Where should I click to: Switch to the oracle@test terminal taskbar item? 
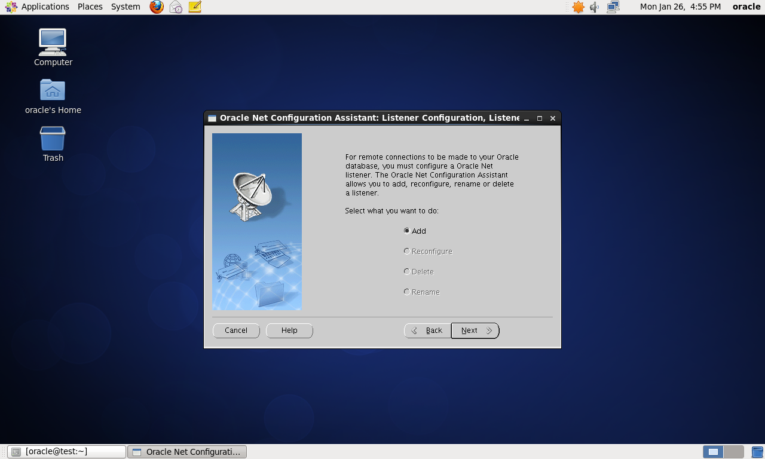[x=66, y=452]
